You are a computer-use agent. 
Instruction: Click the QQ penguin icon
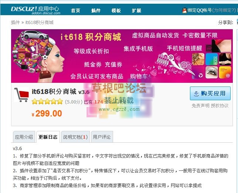tap(184, 10)
